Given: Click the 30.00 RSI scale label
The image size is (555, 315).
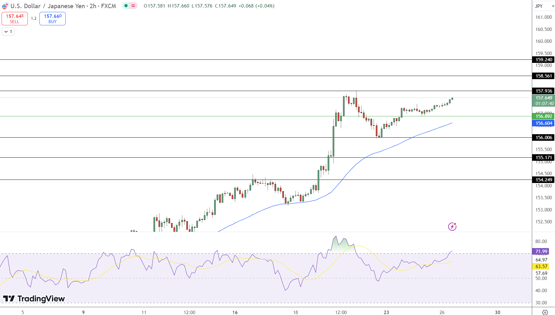Looking at the screenshot, I should (541, 302).
